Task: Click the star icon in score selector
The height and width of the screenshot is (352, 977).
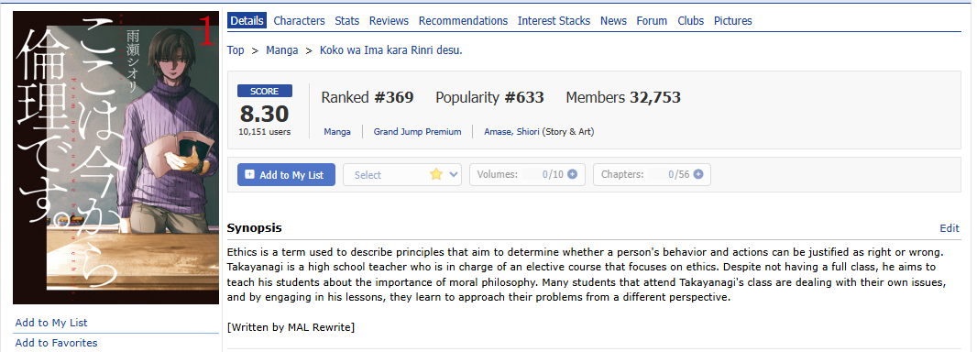Action: (436, 174)
